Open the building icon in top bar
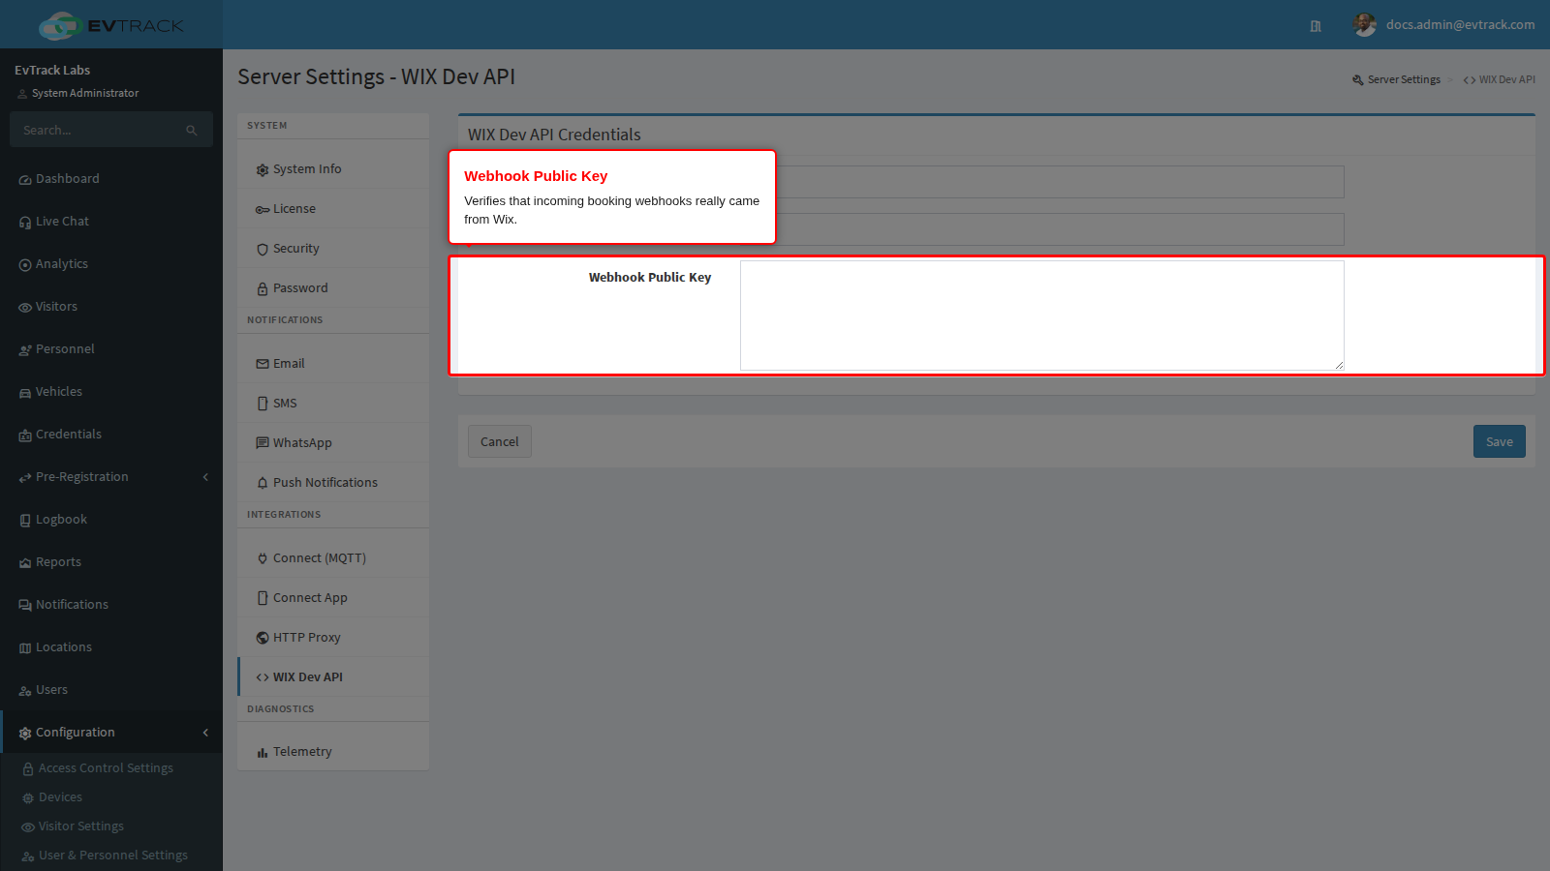This screenshot has width=1550, height=871. tap(1316, 26)
